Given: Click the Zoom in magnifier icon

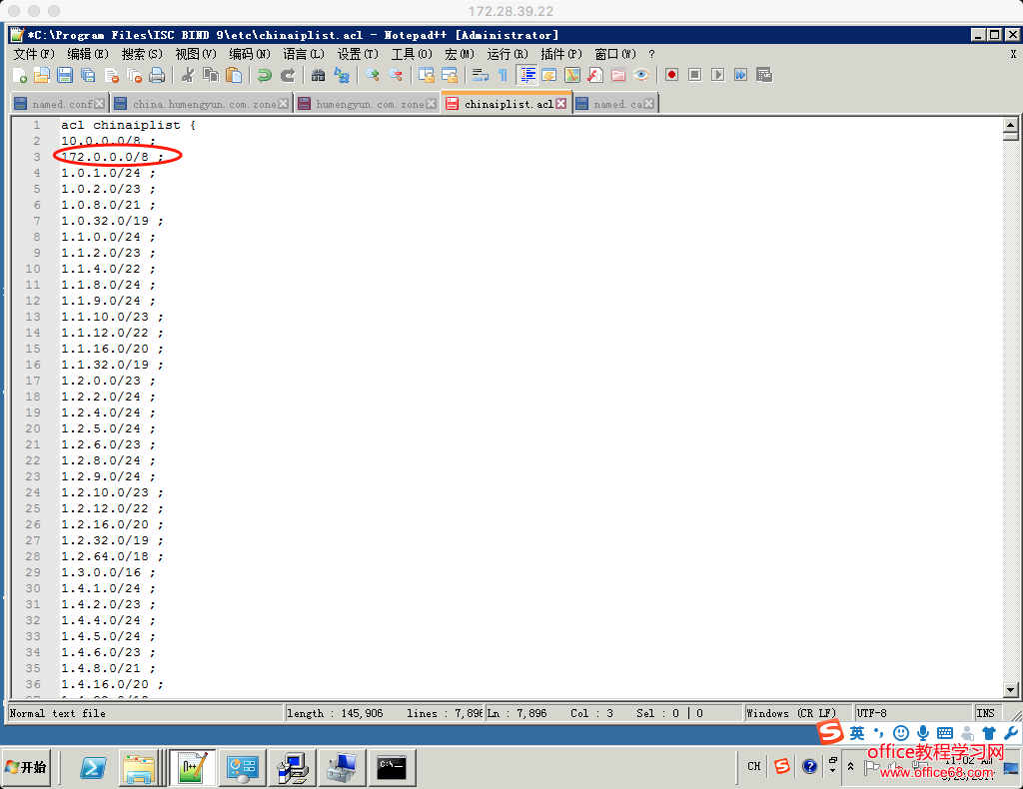Looking at the screenshot, I should [373, 75].
